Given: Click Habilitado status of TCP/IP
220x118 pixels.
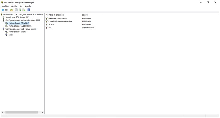Looking at the screenshot, I should 86,25.
